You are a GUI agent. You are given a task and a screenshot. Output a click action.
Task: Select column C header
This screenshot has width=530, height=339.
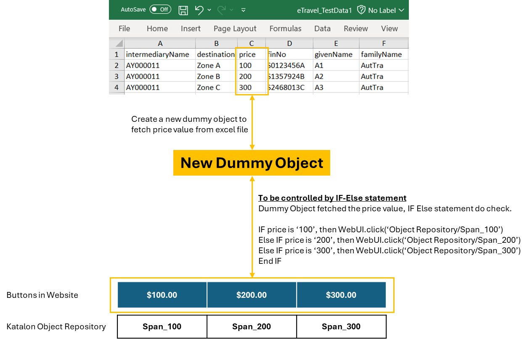[x=252, y=43]
